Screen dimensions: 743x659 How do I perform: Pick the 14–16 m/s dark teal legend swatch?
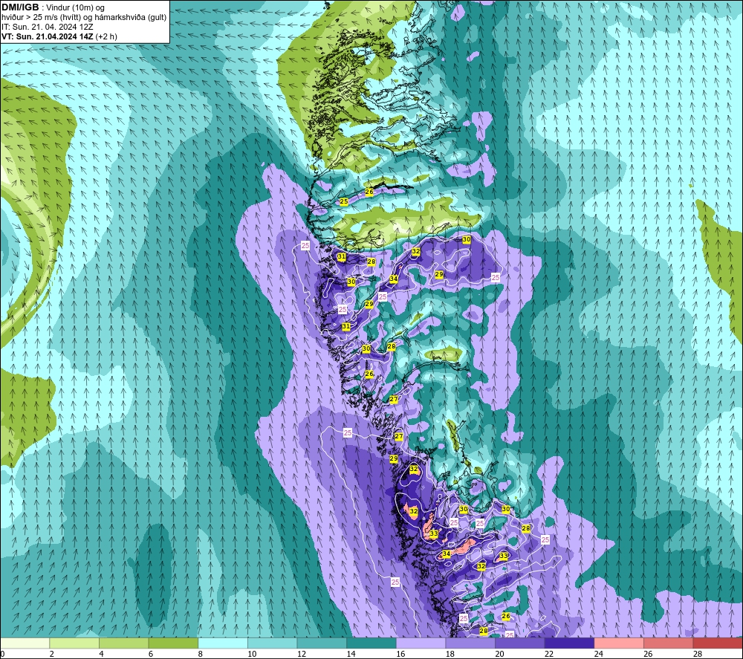tap(371, 643)
